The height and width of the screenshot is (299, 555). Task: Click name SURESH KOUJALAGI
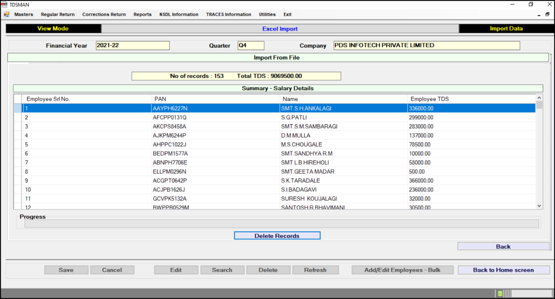point(309,199)
